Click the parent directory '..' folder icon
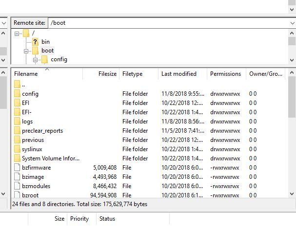This screenshot has height=226, width=296. pyautogui.click(x=17, y=84)
